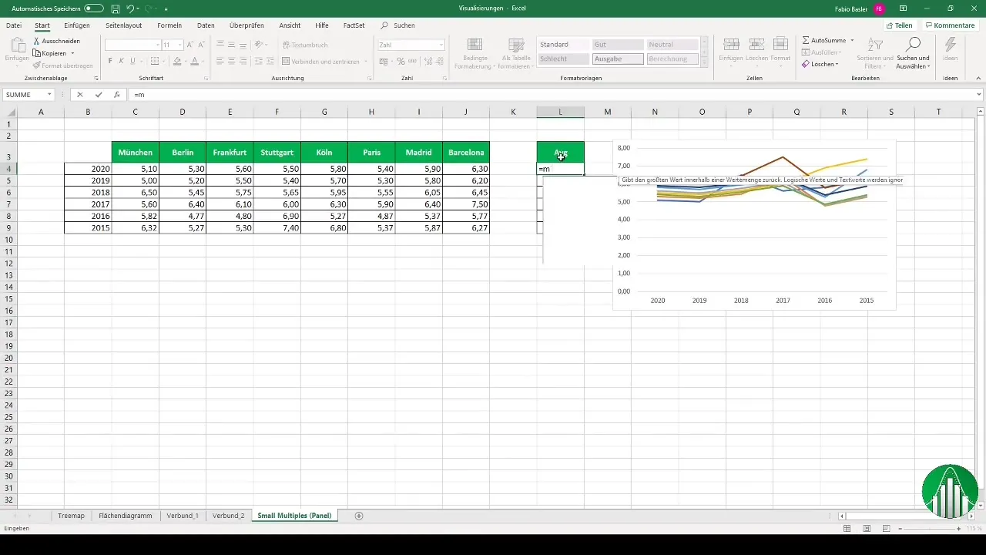Click the fx insert function icon
The width and height of the screenshot is (986, 555).
pos(116,95)
